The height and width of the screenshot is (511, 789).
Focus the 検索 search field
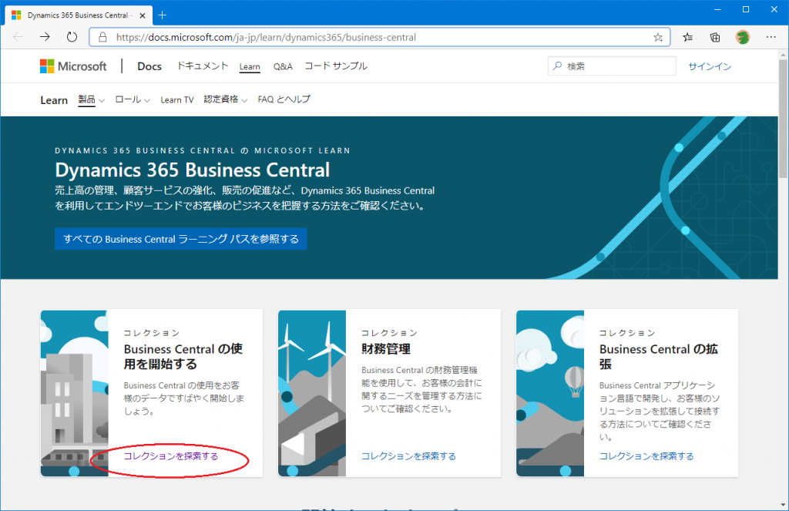pyautogui.click(x=612, y=66)
